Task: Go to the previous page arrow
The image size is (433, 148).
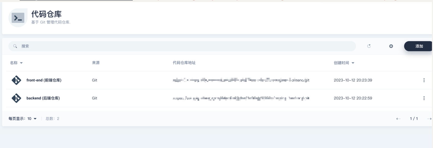Action: click(398, 119)
